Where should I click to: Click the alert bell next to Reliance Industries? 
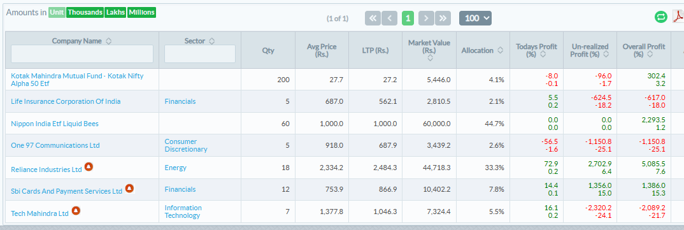point(89,167)
